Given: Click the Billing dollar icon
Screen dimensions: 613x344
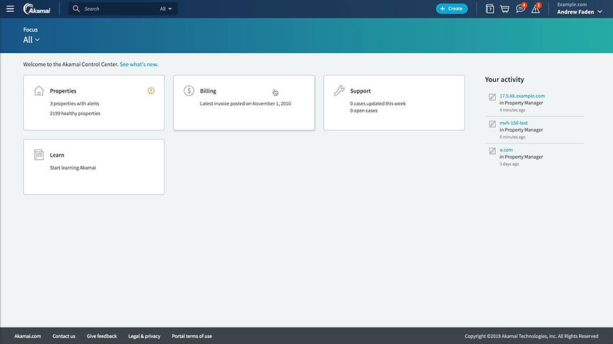Looking at the screenshot, I should tap(189, 90).
